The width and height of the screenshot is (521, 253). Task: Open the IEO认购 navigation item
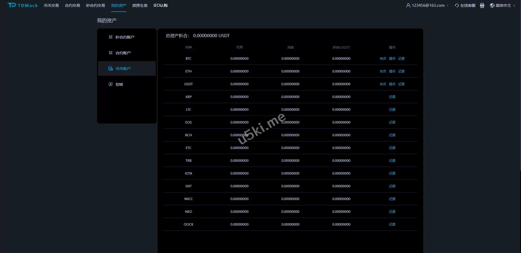point(160,5)
